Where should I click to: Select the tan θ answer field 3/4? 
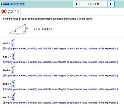point(13,70)
